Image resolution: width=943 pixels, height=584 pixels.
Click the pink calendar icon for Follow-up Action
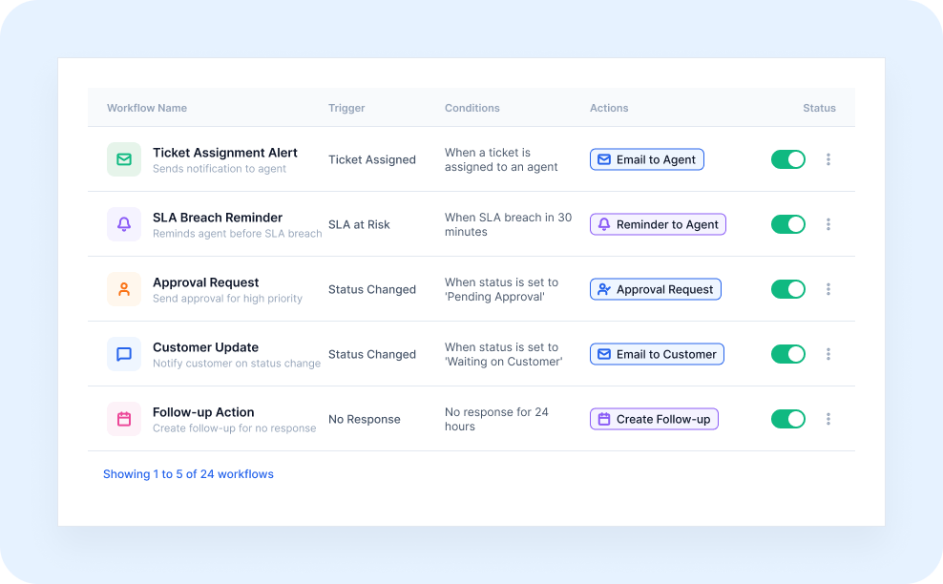[x=124, y=419]
